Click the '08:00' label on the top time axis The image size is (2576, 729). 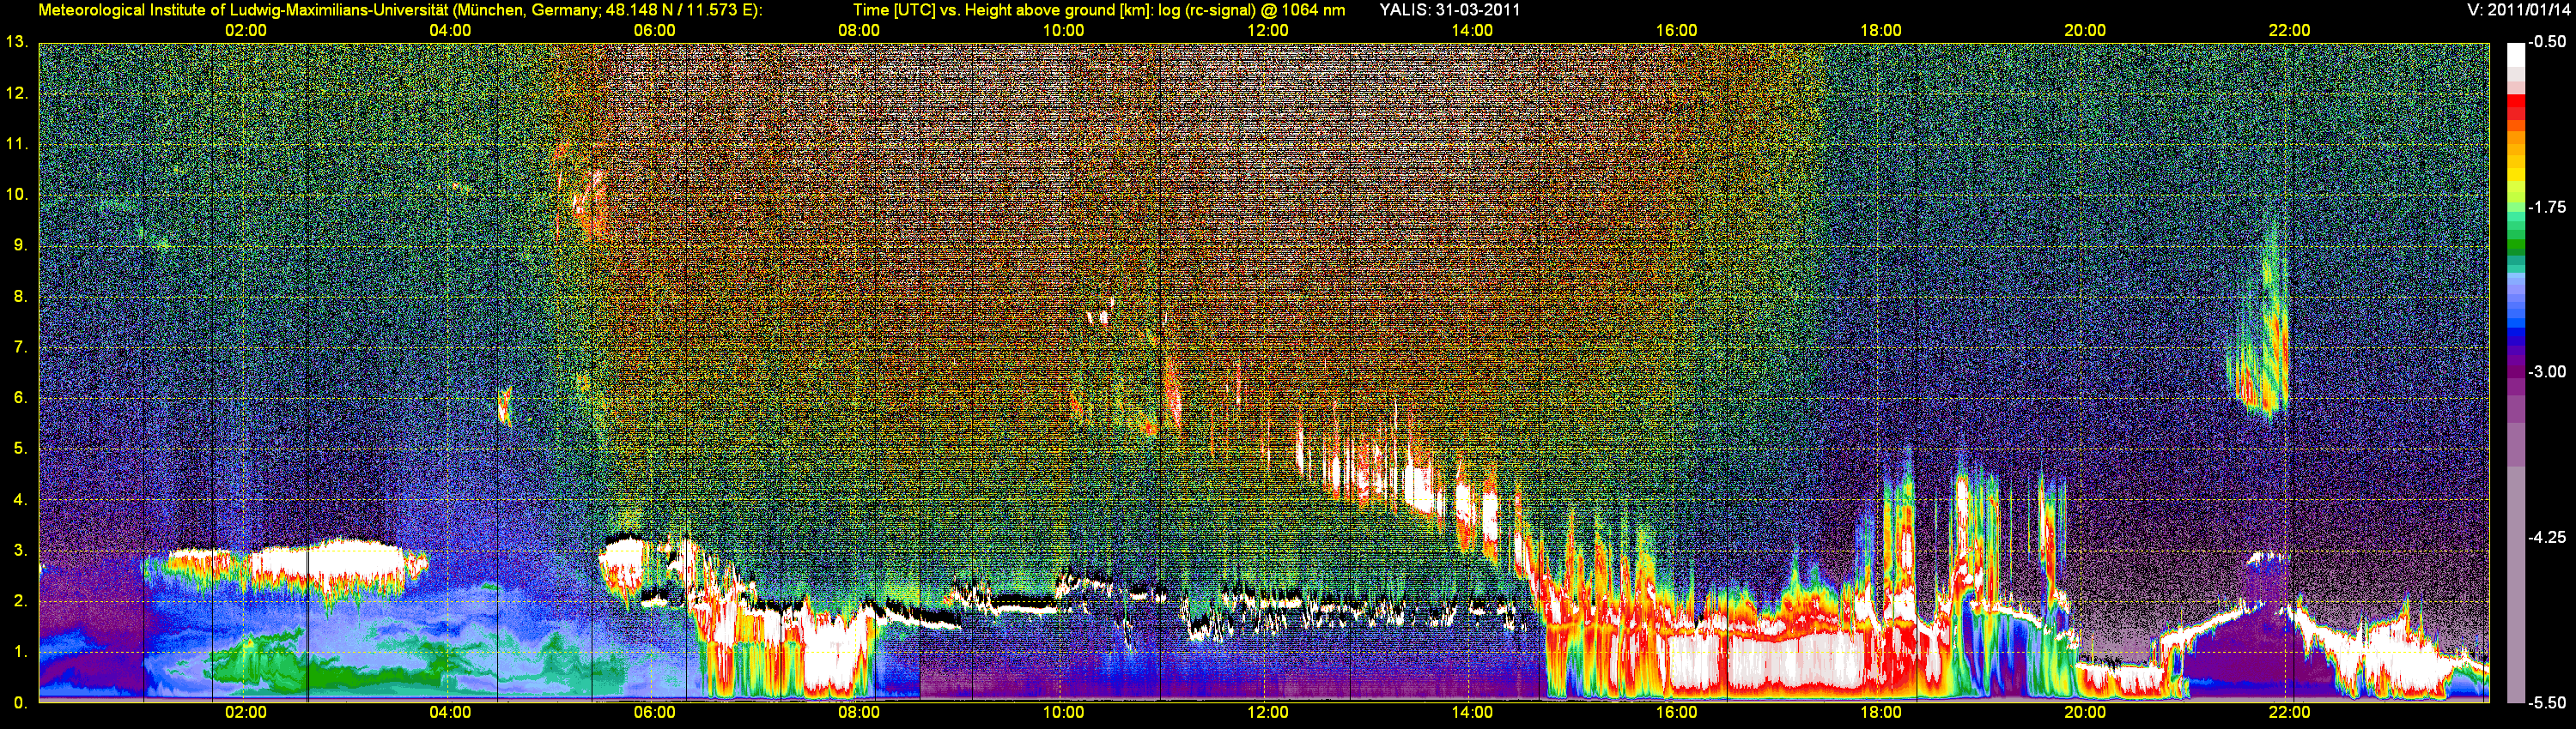click(x=859, y=31)
